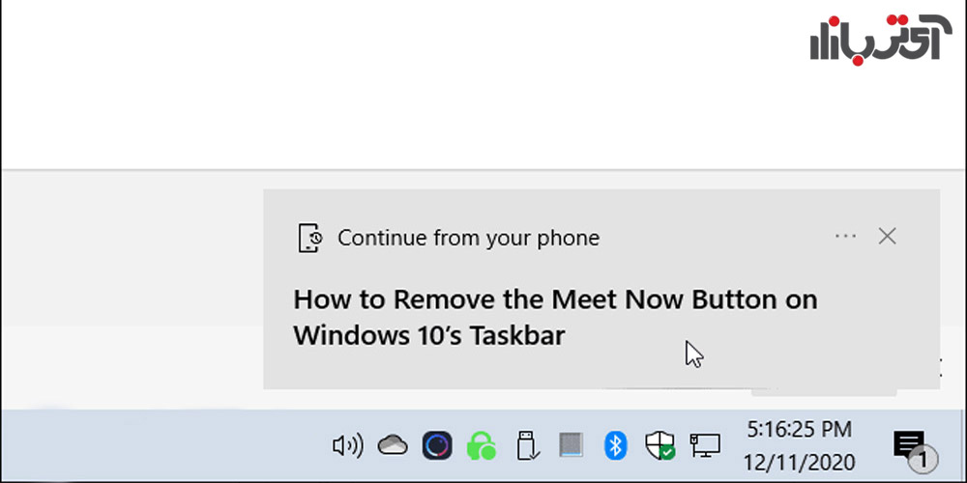The height and width of the screenshot is (483, 967).
Task: Click the phone icon in the notification header
Action: 310,238
